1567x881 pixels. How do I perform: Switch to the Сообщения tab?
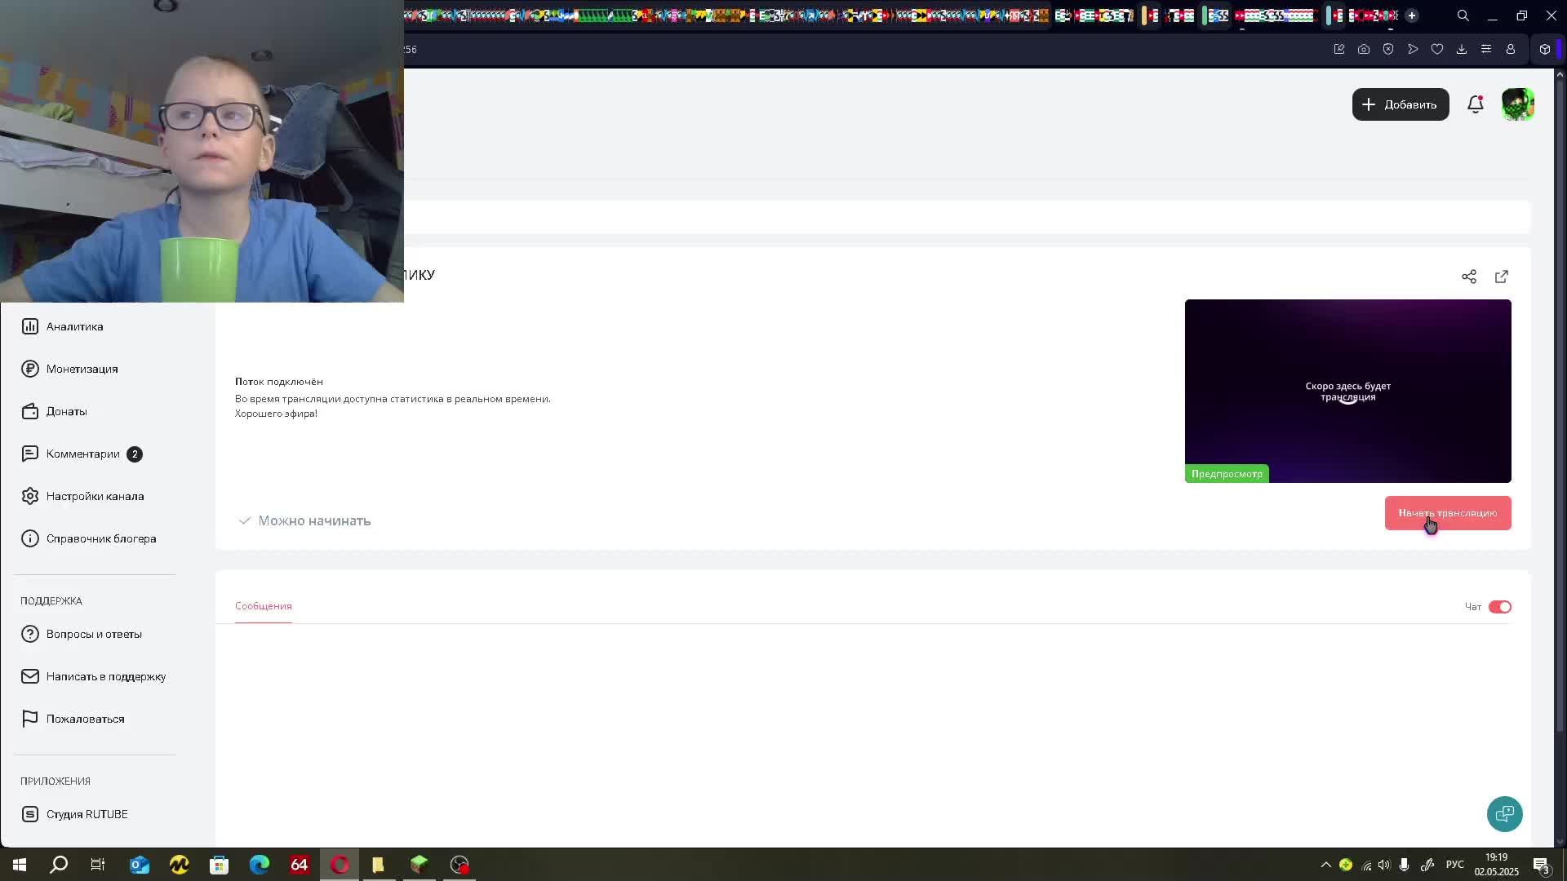point(263,606)
